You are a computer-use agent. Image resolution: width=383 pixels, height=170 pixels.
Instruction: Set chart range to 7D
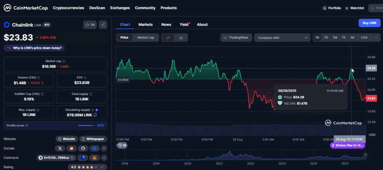pos(326,38)
